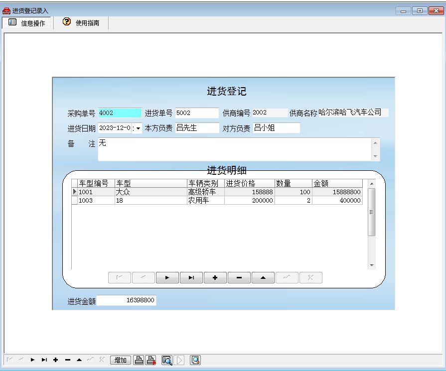Edit detail record with triangle button
The image size is (446, 371).
click(263, 277)
